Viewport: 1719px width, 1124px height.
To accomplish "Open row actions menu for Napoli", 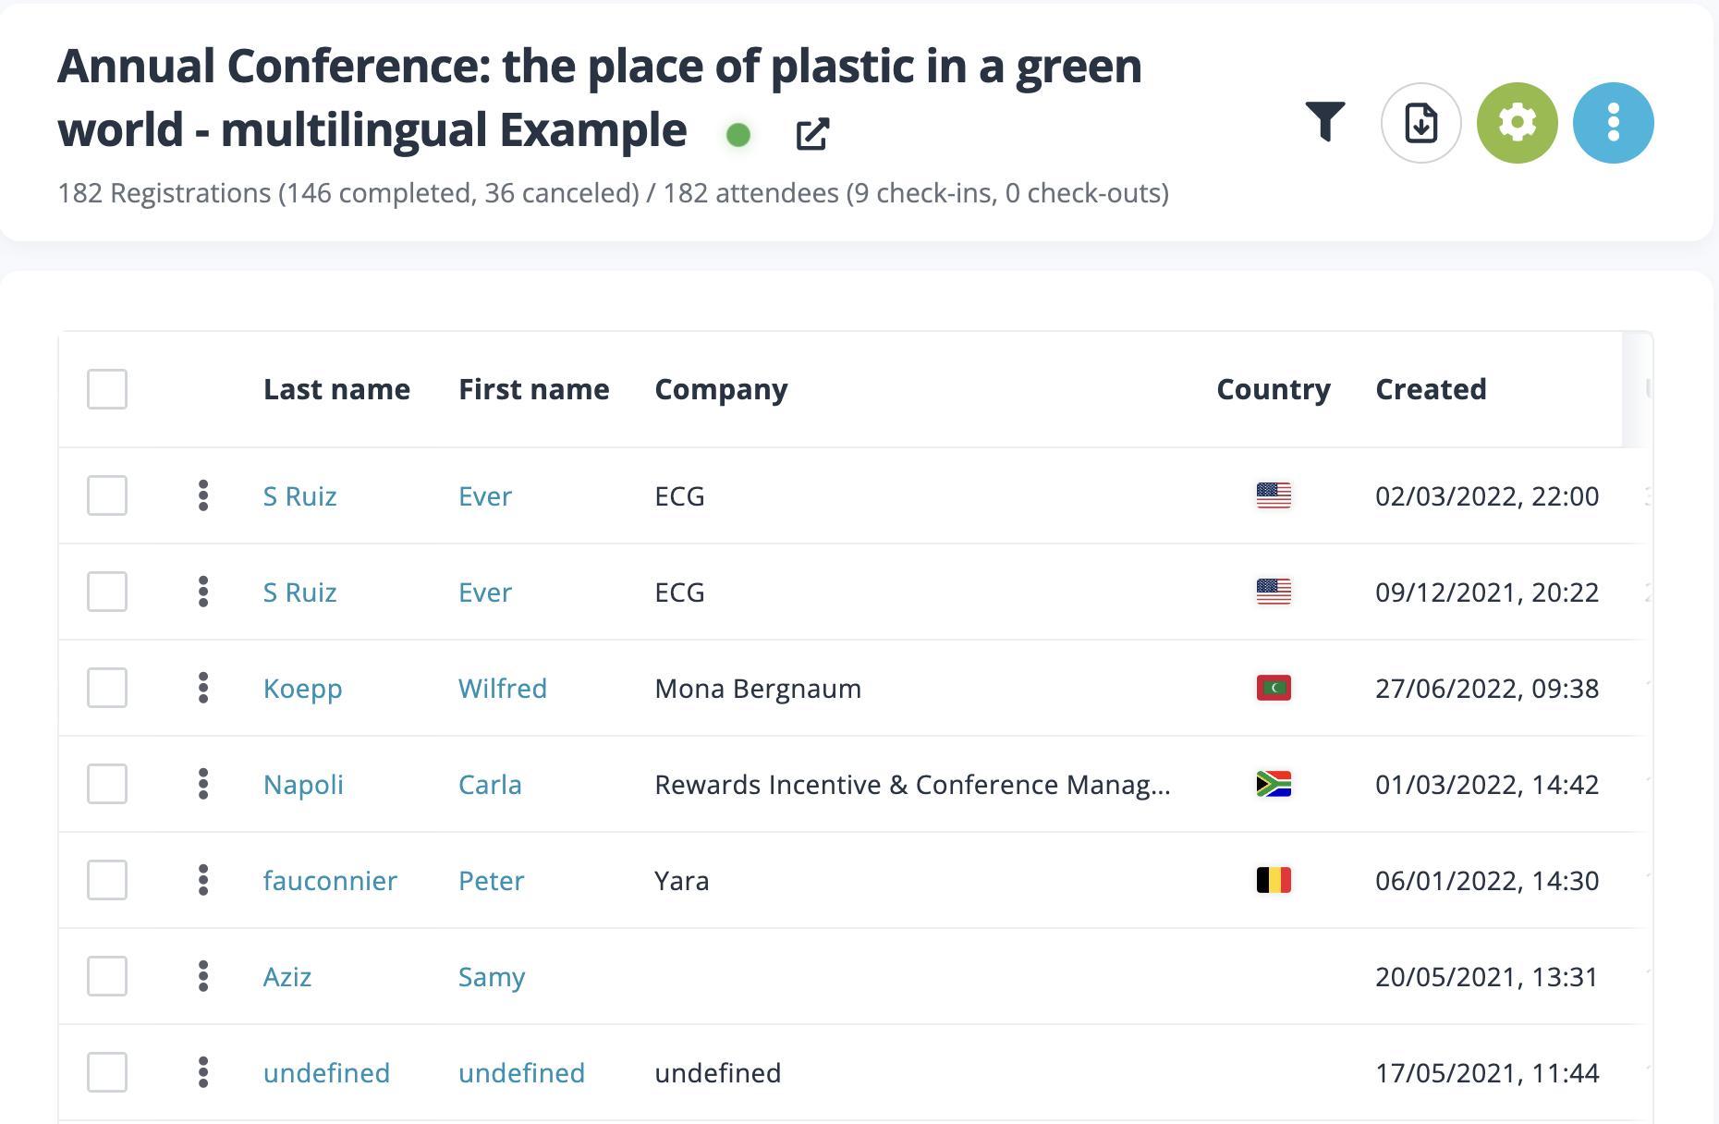I will tap(203, 784).
